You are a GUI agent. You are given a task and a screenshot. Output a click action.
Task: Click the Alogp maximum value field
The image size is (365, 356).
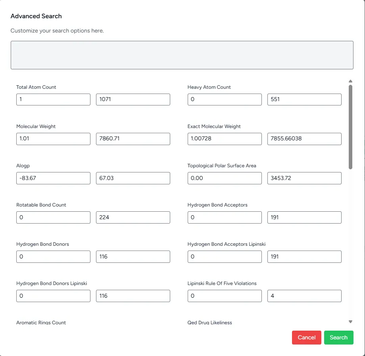pyautogui.click(x=133, y=178)
